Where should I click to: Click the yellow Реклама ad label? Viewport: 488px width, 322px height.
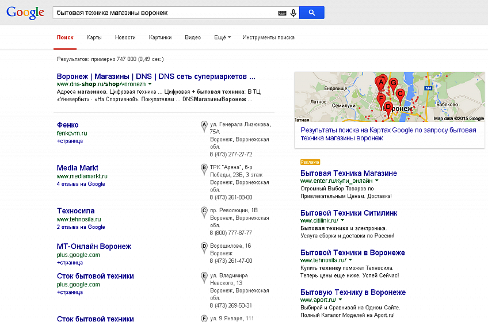(310, 162)
